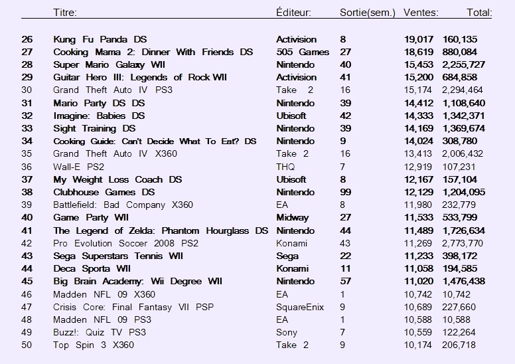Screen dimensions: 515x364
Task: Click the Éditeur column header
Action: click(x=293, y=13)
